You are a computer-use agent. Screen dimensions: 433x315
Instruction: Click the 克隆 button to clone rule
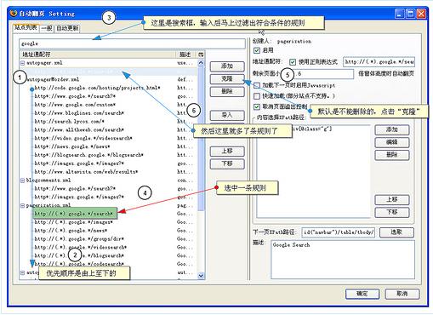[x=227, y=78]
